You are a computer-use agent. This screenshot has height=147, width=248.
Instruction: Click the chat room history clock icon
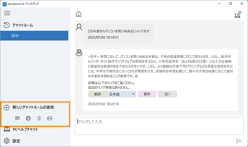(x=7, y=25)
